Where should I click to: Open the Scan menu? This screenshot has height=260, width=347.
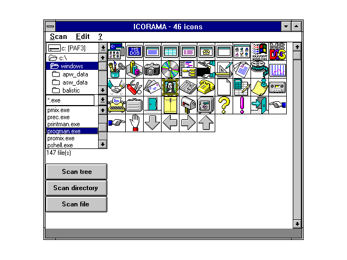58,37
